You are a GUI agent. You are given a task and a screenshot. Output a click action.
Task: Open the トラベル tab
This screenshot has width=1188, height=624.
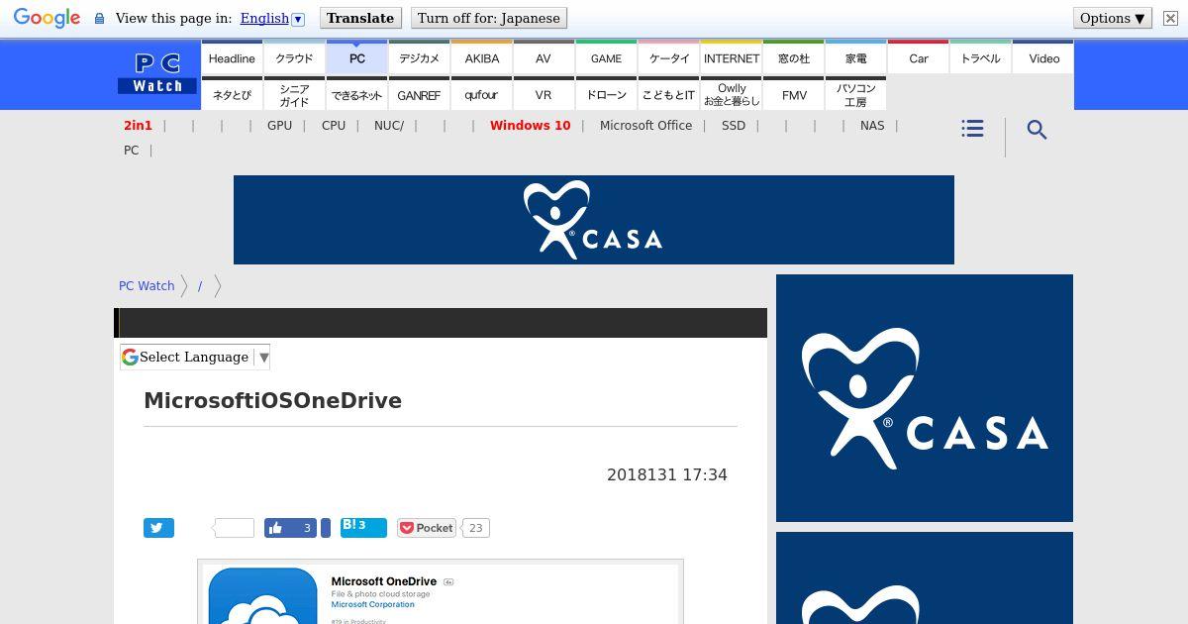click(x=980, y=58)
